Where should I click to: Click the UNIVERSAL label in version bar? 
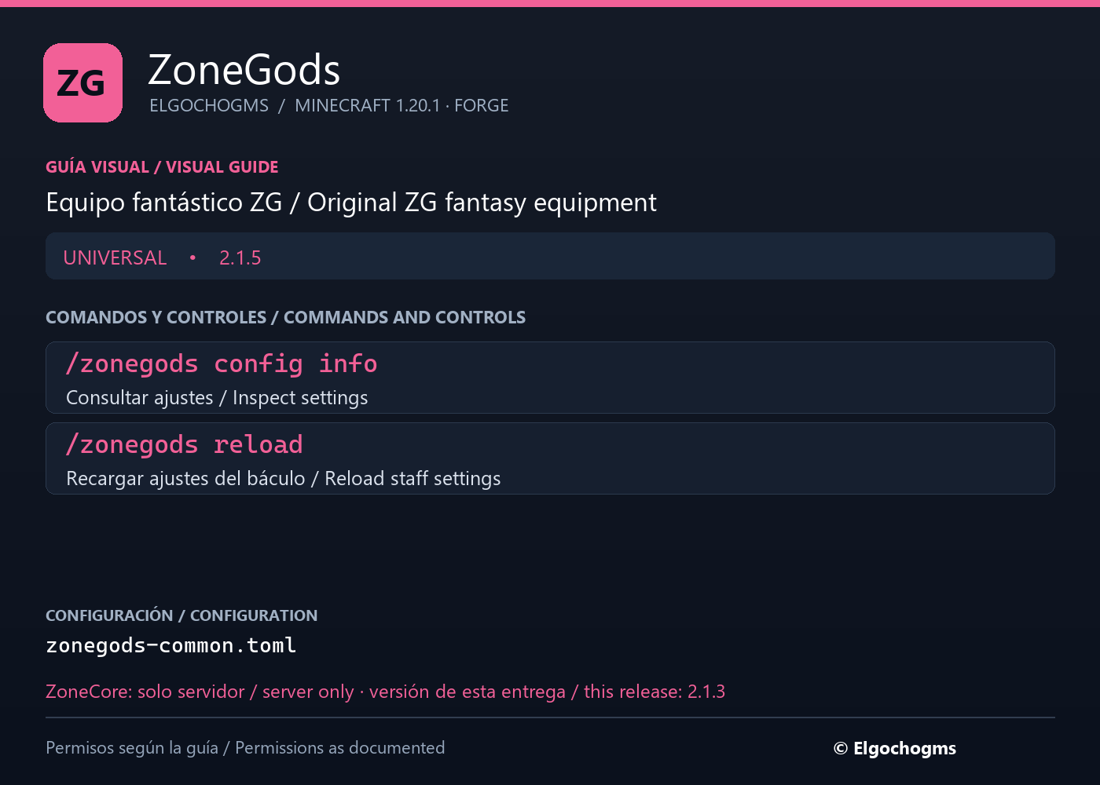click(115, 257)
